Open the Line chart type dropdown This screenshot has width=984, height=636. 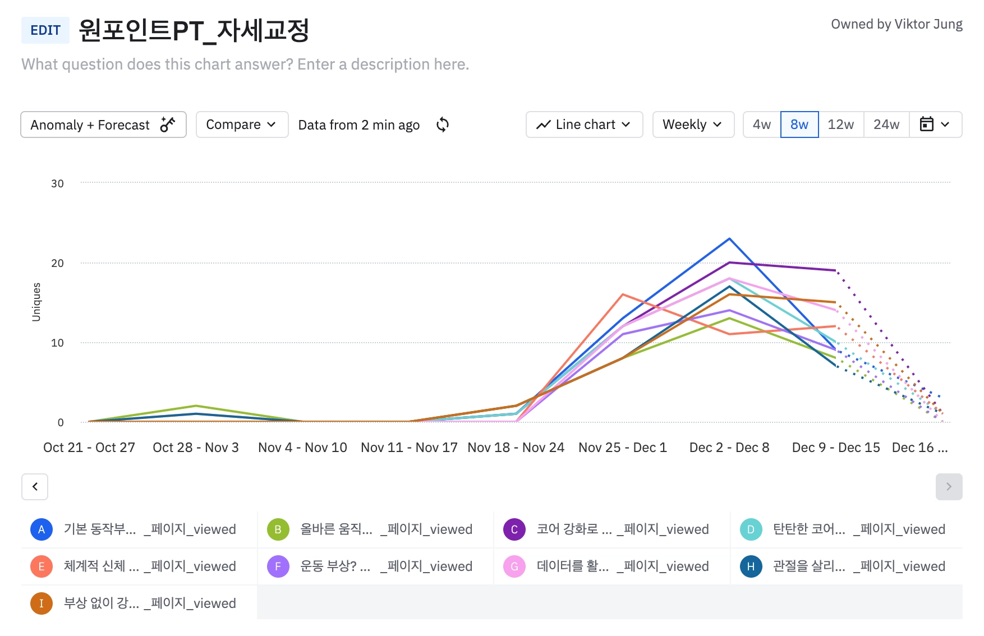[x=584, y=125]
